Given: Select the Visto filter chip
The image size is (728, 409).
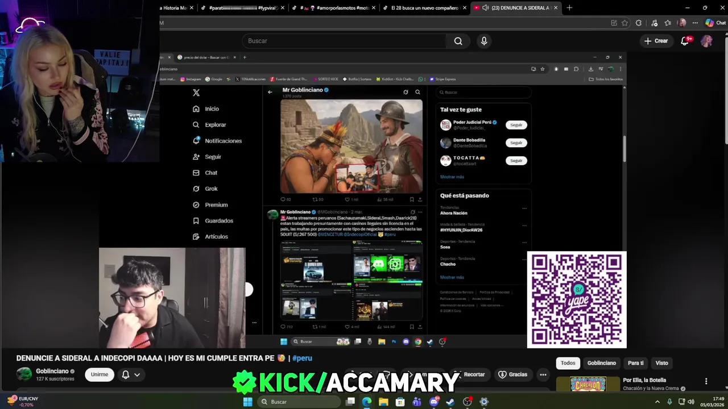Looking at the screenshot, I should (662, 363).
